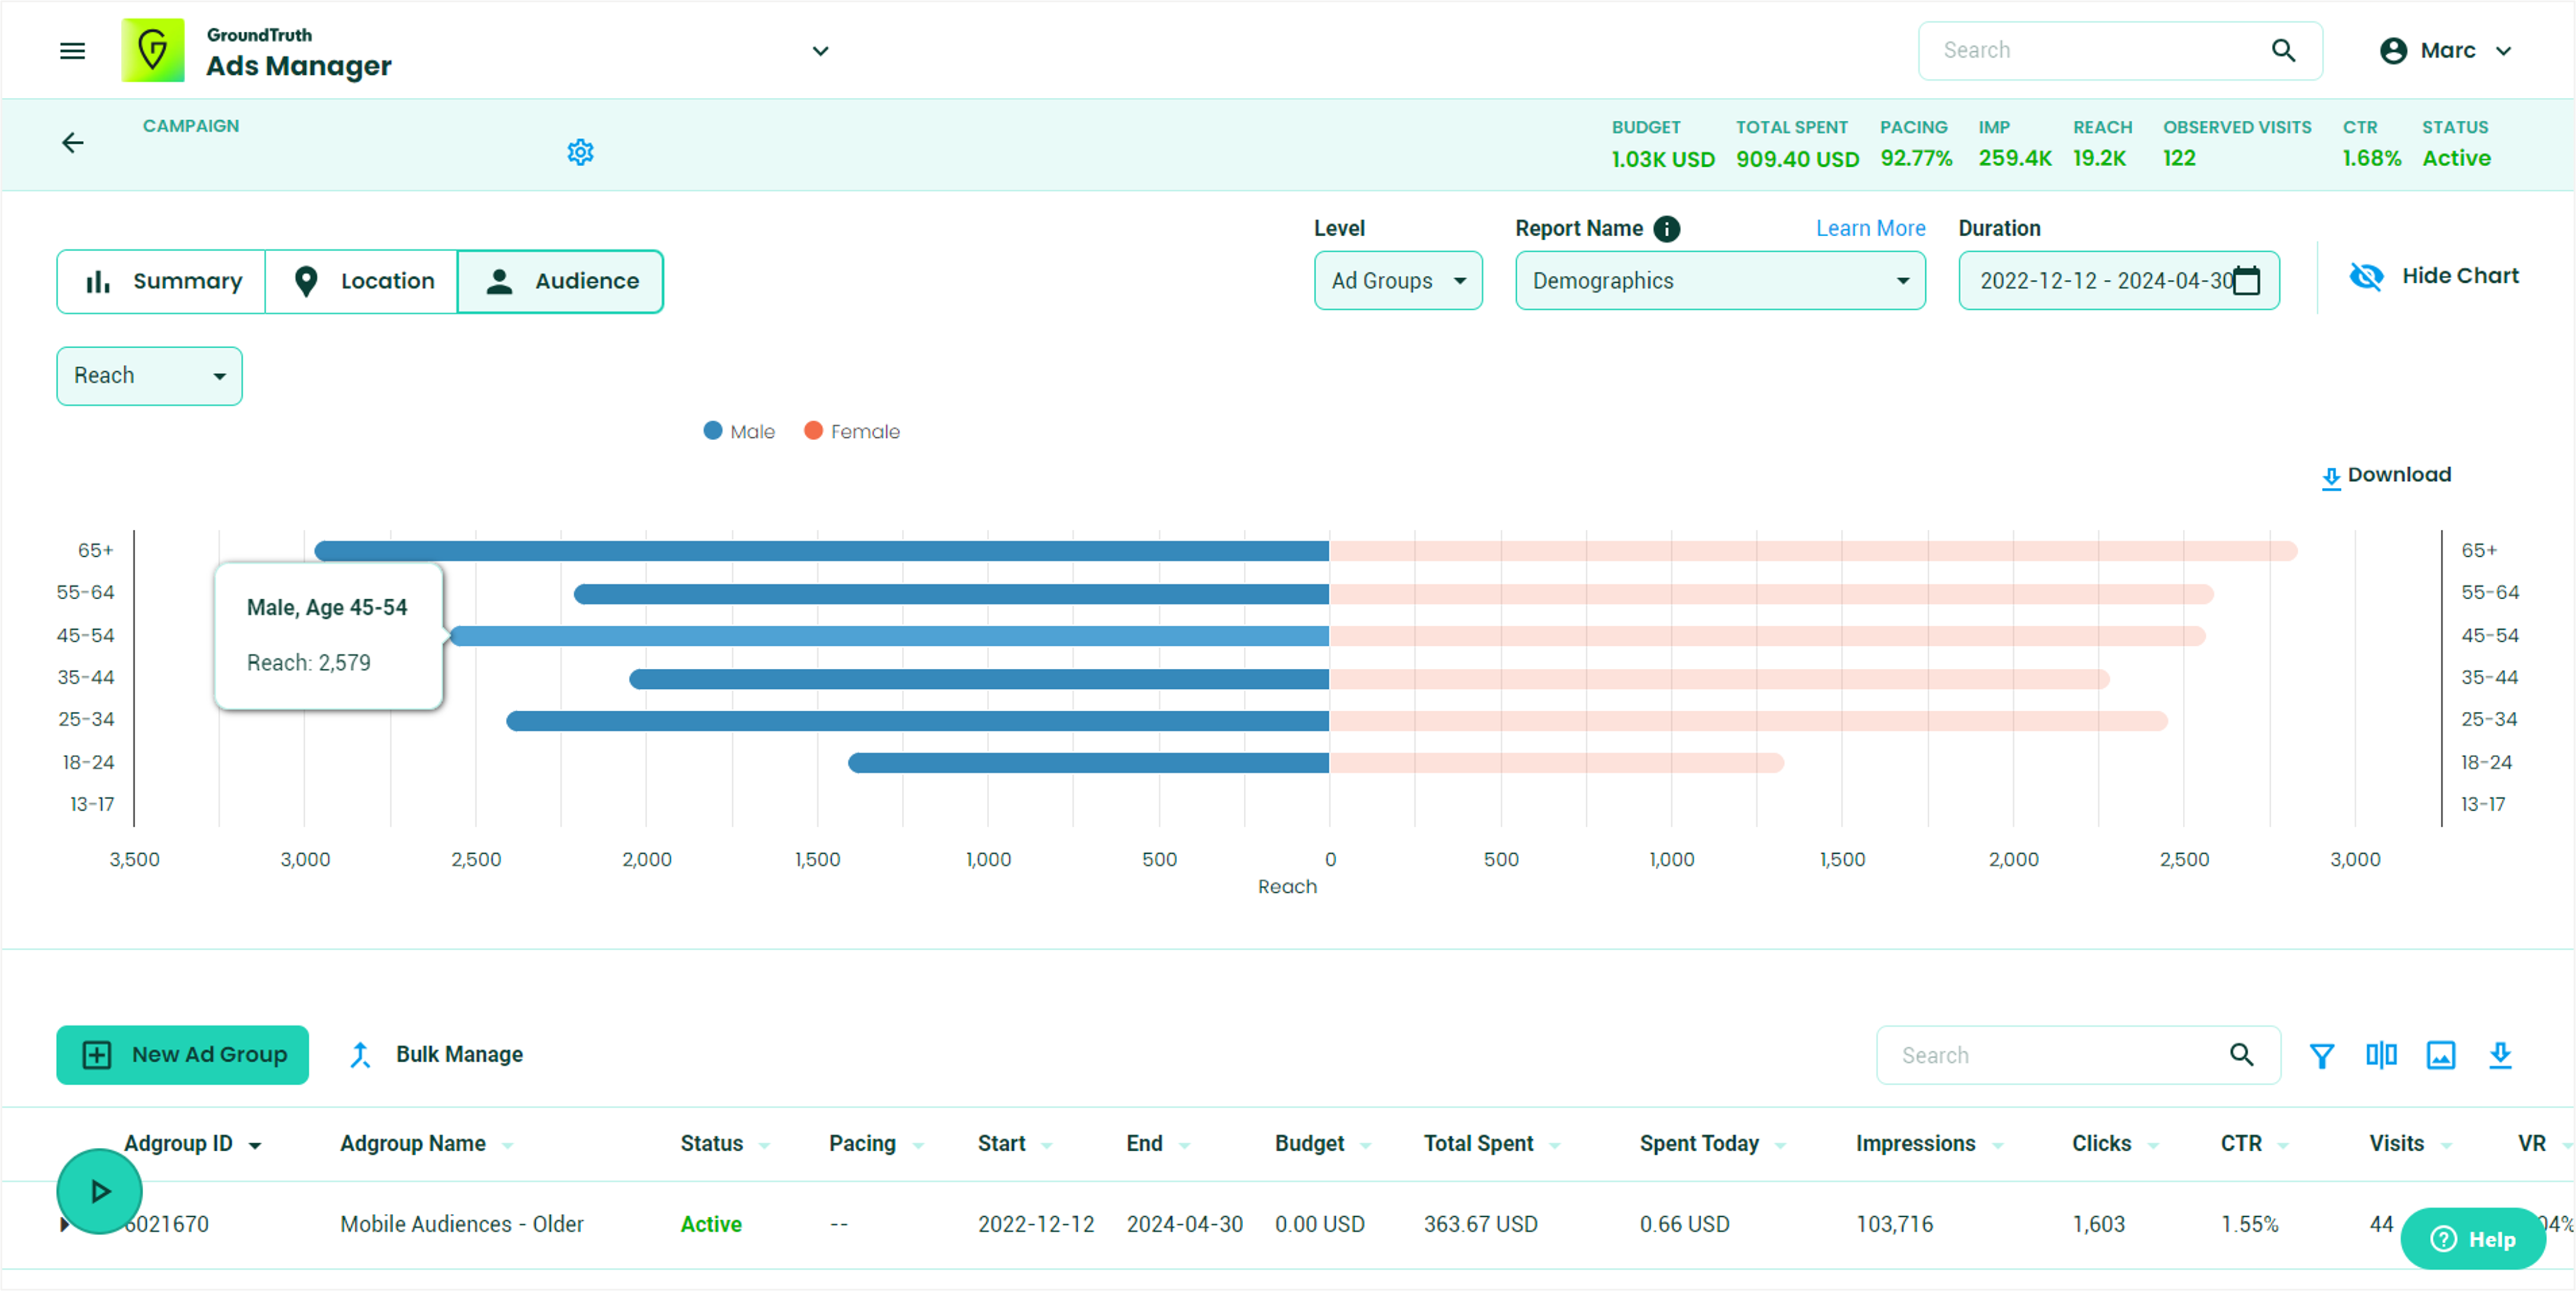Open the filter options for the ad group table
This screenshot has height=1291, width=2576.
(x=2322, y=1054)
